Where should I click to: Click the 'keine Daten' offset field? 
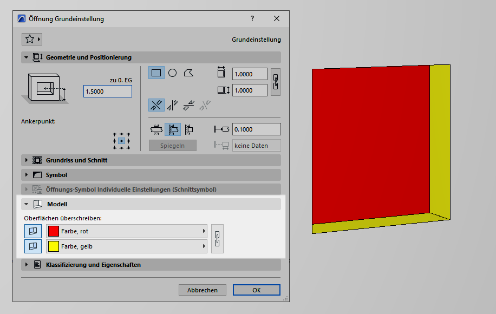[x=257, y=146]
